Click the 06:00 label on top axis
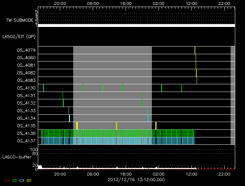This screenshot has width=245, height=186. point(93,3)
